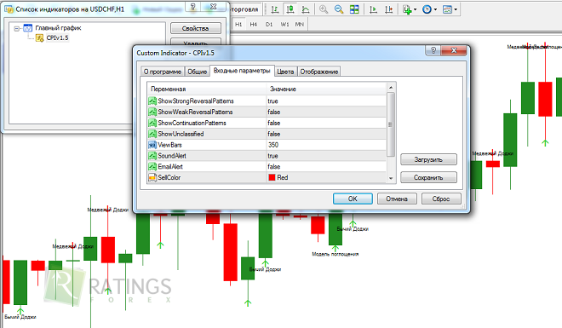562x328 pixels.
Task: Click the parameter list scrollbar thumb
Action: pos(391,124)
